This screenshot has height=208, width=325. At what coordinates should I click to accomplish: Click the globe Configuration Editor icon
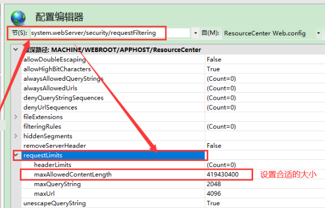18,18
